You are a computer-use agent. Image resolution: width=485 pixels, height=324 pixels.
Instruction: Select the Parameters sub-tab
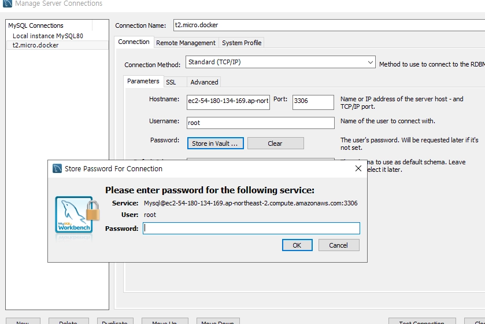(x=143, y=81)
